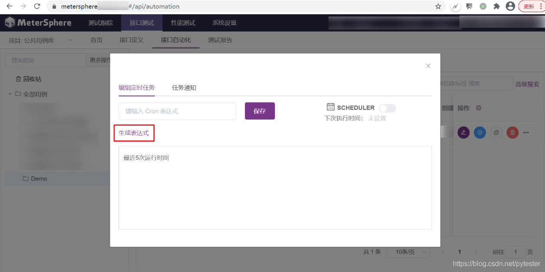Viewport: 545px width, 272px height.
Task: Close the scheduler dialog with X
Action: 428,66
